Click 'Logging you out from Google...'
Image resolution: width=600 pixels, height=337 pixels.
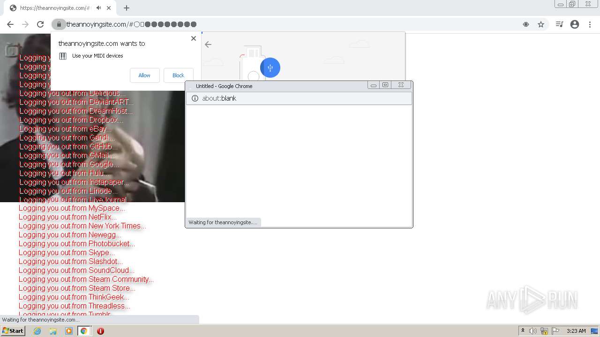pos(69,164)
